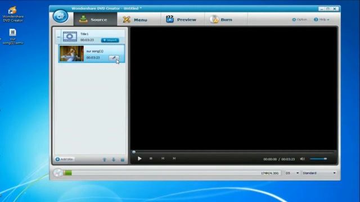
Task: Click the pencil edit button for our song(1)
Action: point(114,58)
